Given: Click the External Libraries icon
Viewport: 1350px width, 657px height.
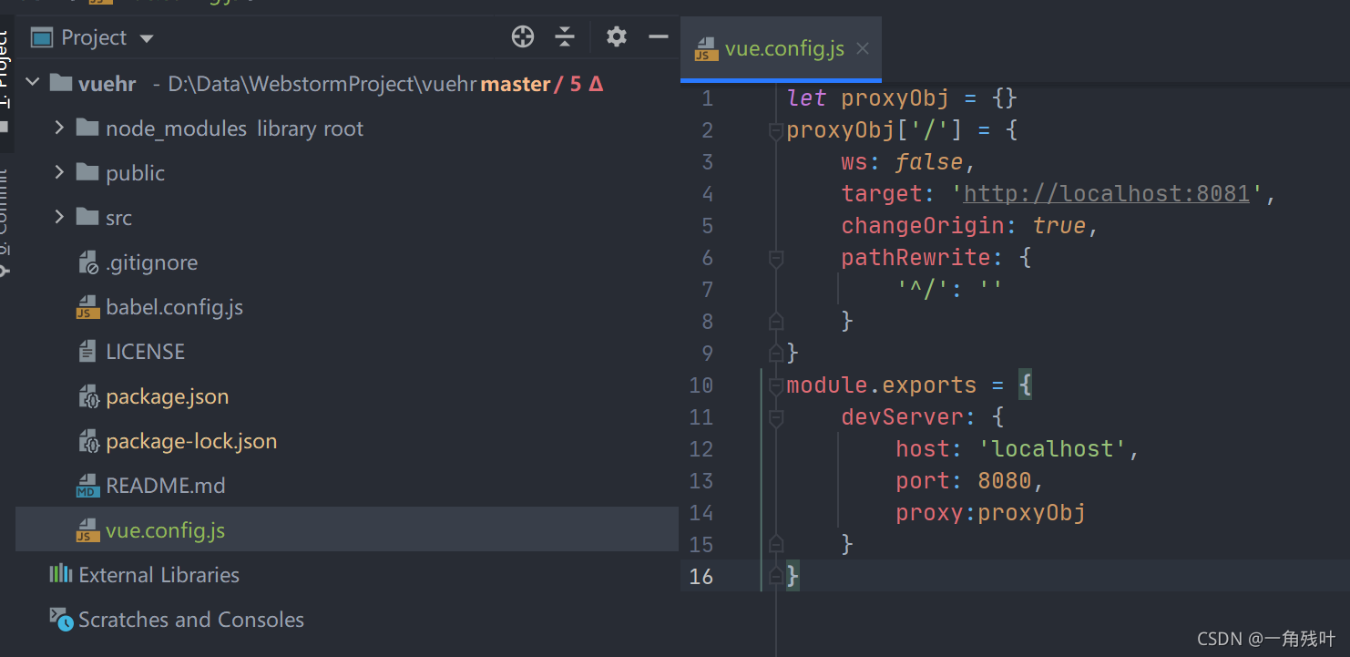Looking at the screenshot, I should pos(60,574).
